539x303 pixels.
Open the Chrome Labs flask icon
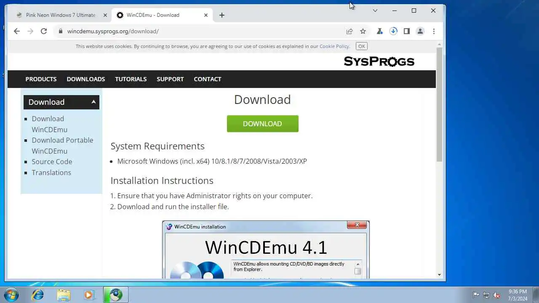click(x=379, y=31)
